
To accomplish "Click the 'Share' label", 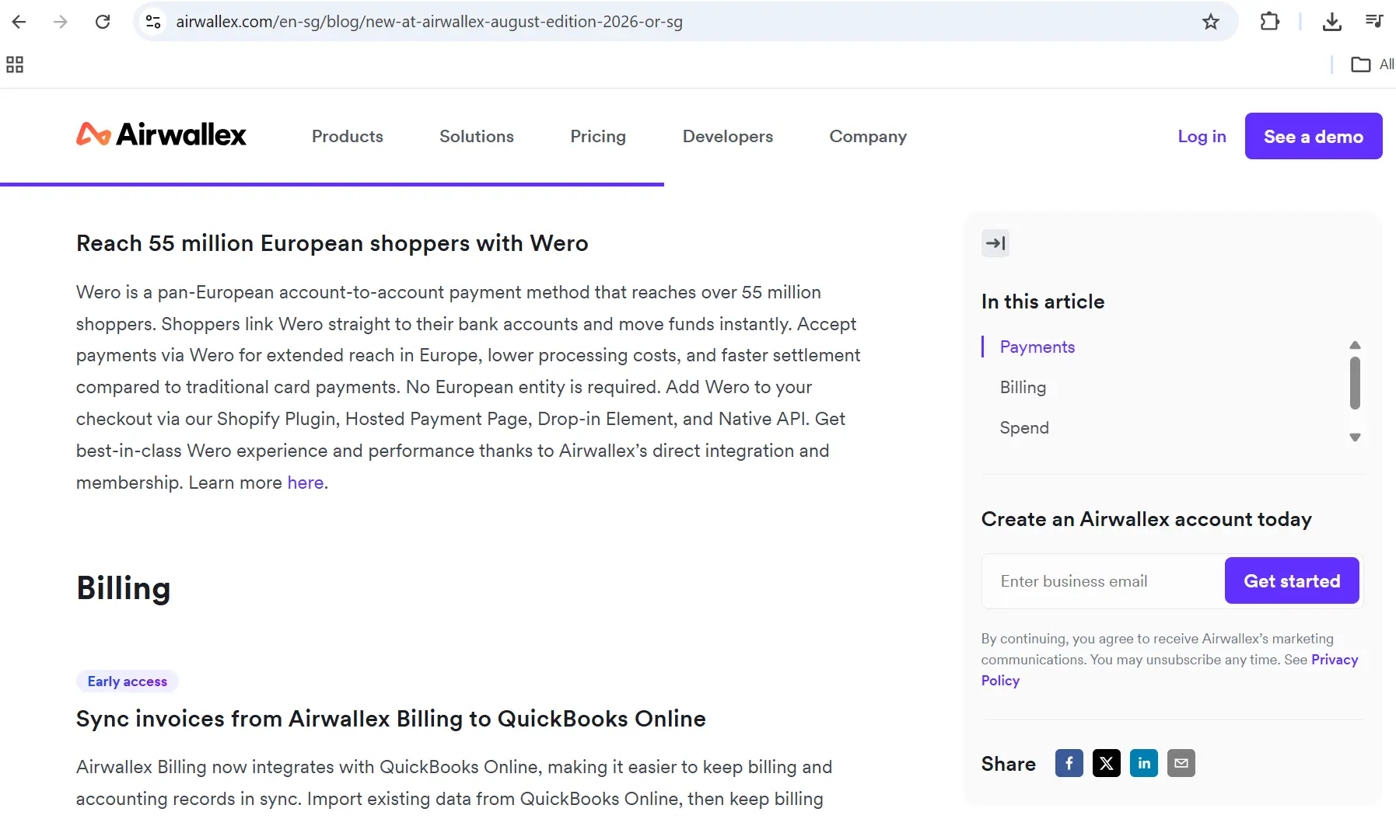I will tap(1008, 763).
